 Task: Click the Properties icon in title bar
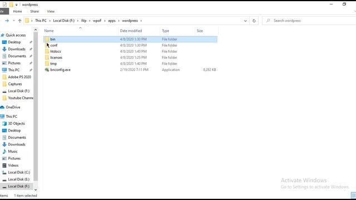[4, 4]
